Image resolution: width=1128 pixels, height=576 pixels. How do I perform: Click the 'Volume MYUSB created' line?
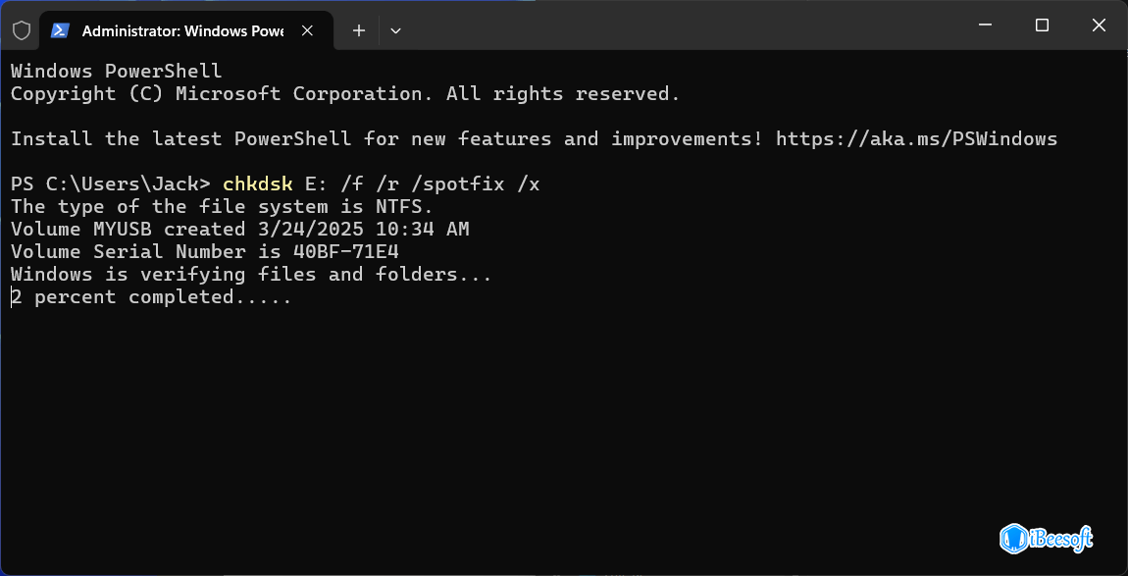coord(239,229)
